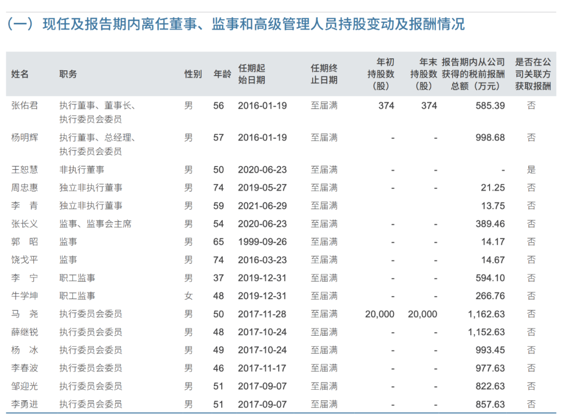Click the 非执行董事 position of 王恕慧
This screenshot has width=562, height=420.
[x=82, y=170]
